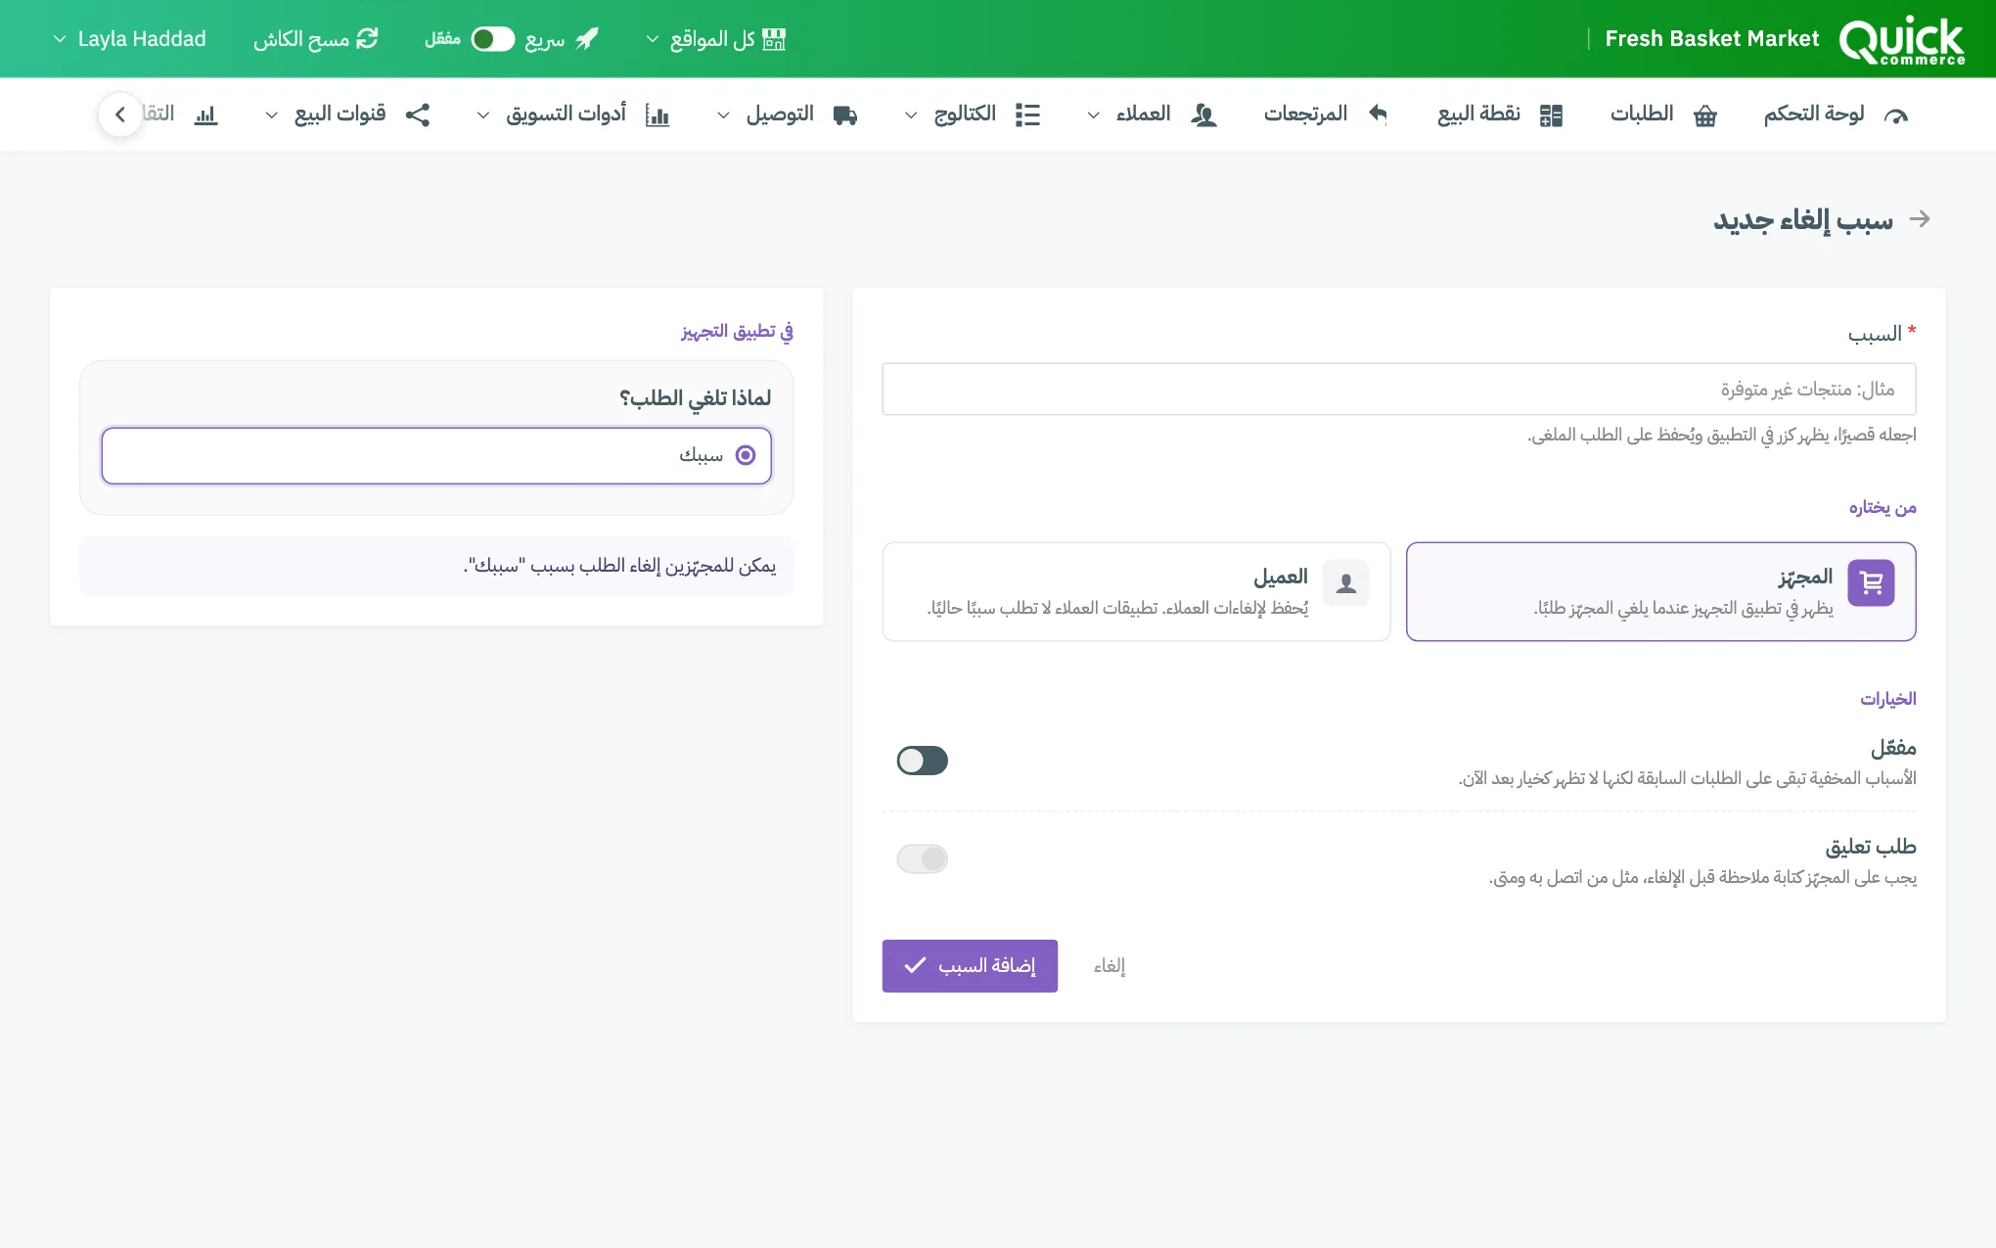Open the لوحة التحكم menu item
Screen dimensions: 1996x1248
tap(1836, 115)
